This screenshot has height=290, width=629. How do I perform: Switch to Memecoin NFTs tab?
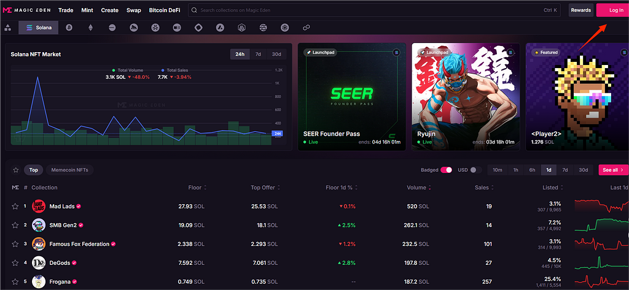click(69, 170)
